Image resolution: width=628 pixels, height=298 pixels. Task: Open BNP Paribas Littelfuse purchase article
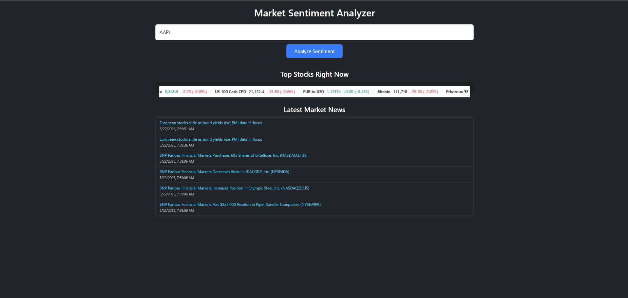pyautogui.click(x=234, y=155)
